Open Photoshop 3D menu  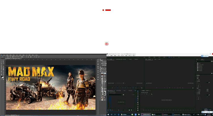tap(27, 55)
